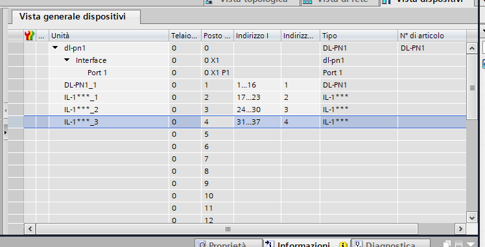Open the Proprietà tab

pos(228,243)
